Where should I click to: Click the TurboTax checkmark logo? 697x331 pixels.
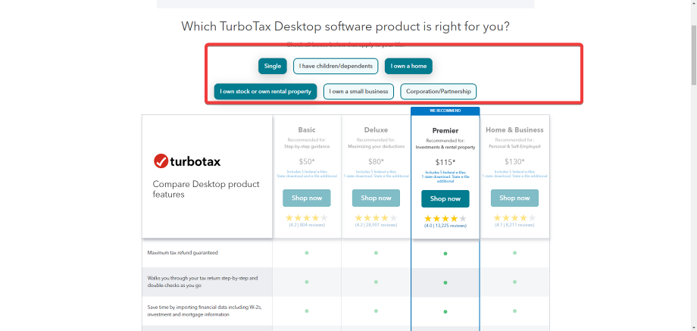[x=161, y=161]
